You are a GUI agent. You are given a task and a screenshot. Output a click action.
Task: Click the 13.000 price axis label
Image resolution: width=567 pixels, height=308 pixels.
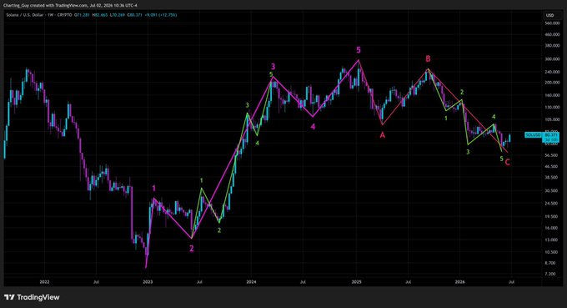click(552, 240)
